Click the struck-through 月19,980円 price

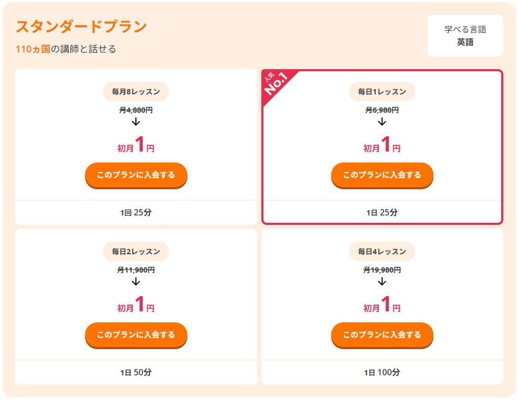[382, 270]
